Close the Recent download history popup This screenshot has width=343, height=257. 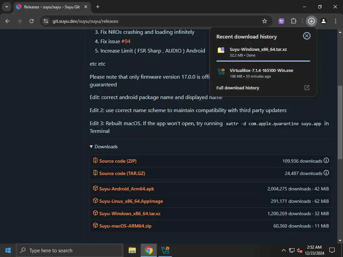(x=307, y=36)
